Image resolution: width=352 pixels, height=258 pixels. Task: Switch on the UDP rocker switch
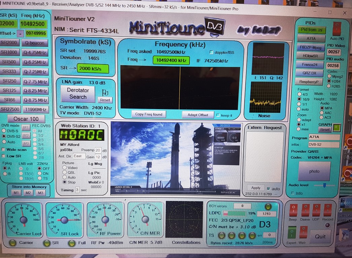pyautogui.click(x=316, y=210)
